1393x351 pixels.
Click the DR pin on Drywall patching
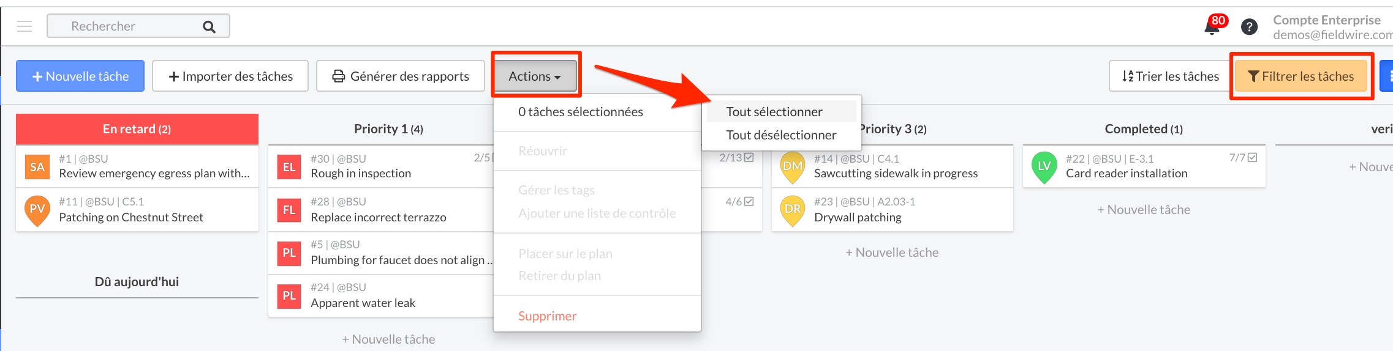tap(793, 210)
